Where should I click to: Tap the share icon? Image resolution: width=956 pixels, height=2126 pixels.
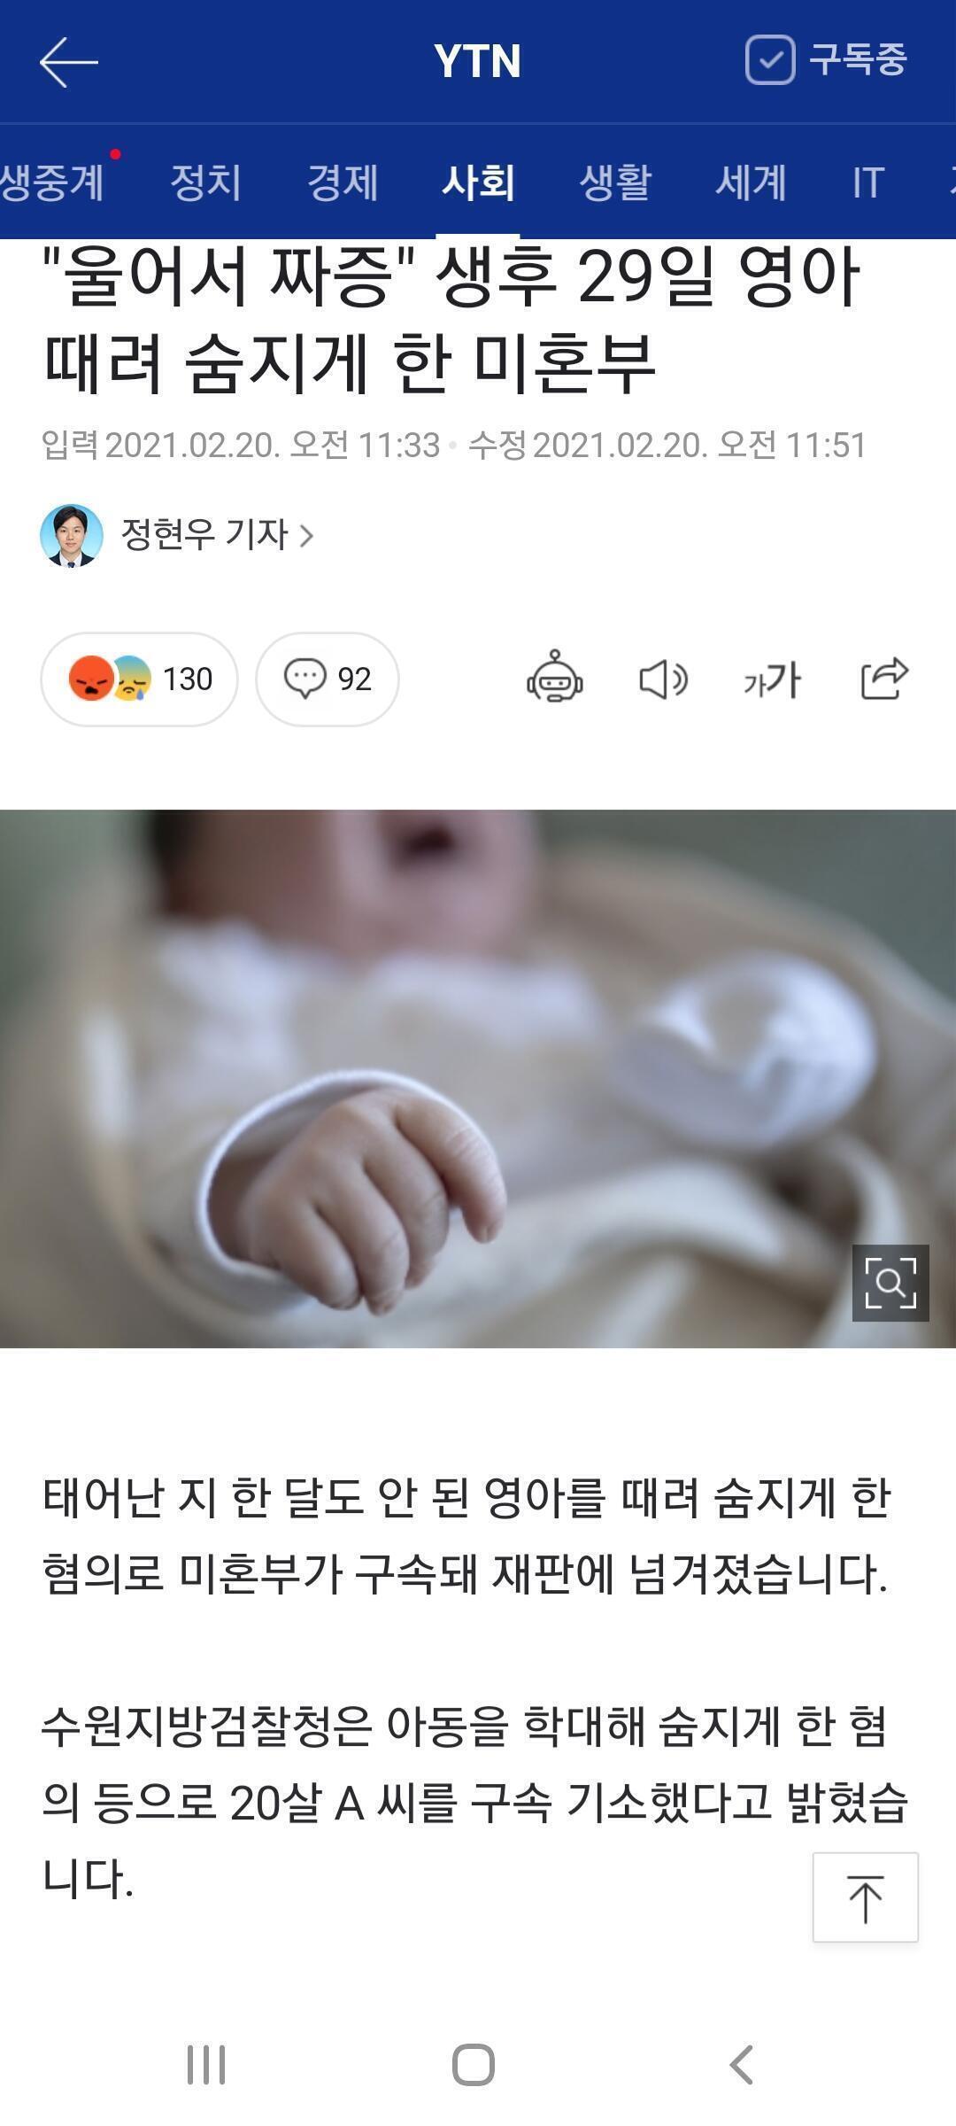coord(884,679)
